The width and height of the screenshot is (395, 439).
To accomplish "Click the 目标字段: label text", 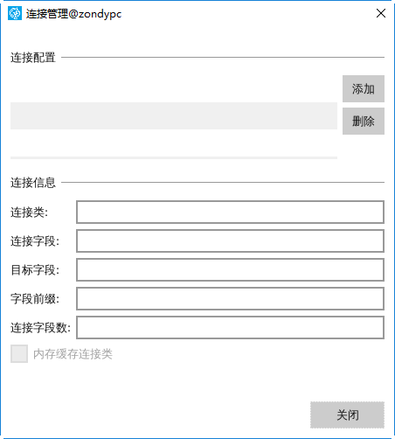I will [35, 270].
